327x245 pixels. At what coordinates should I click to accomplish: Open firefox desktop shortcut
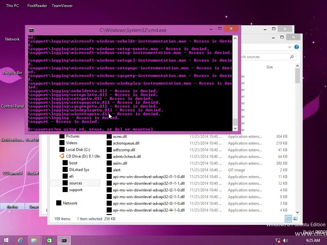pyautogui.click(x=12, y=207)
